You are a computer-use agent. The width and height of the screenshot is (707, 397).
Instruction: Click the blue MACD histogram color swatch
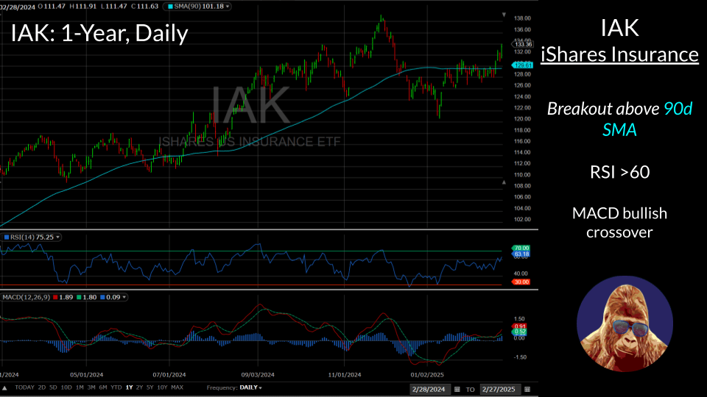pos(103,297)
